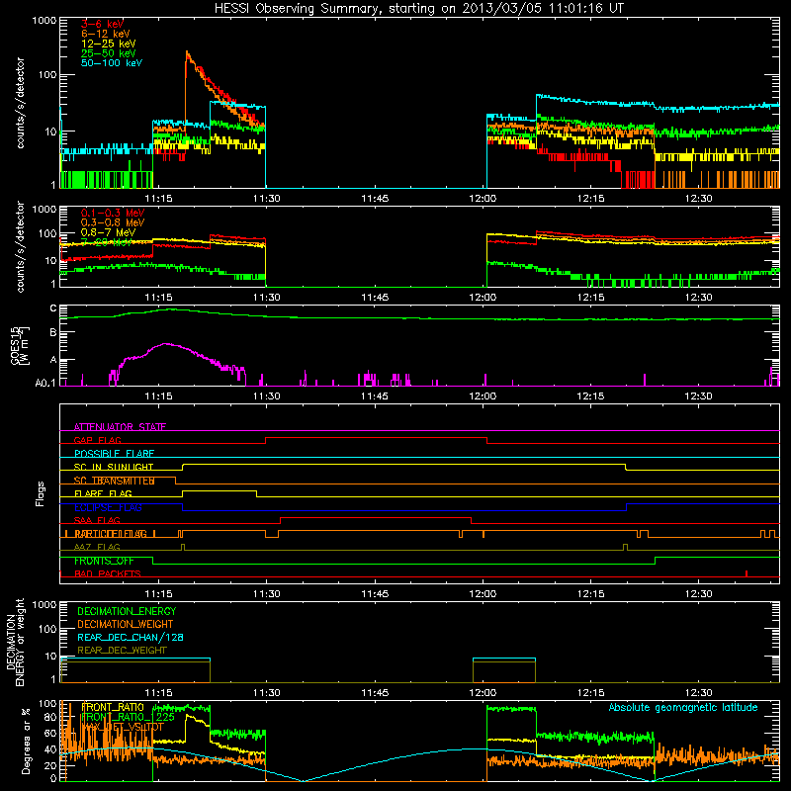791x791 pixels.
Task: Pick the green 25-50 keV legend label
Action: pyautogui.click(x=109, y=53)
